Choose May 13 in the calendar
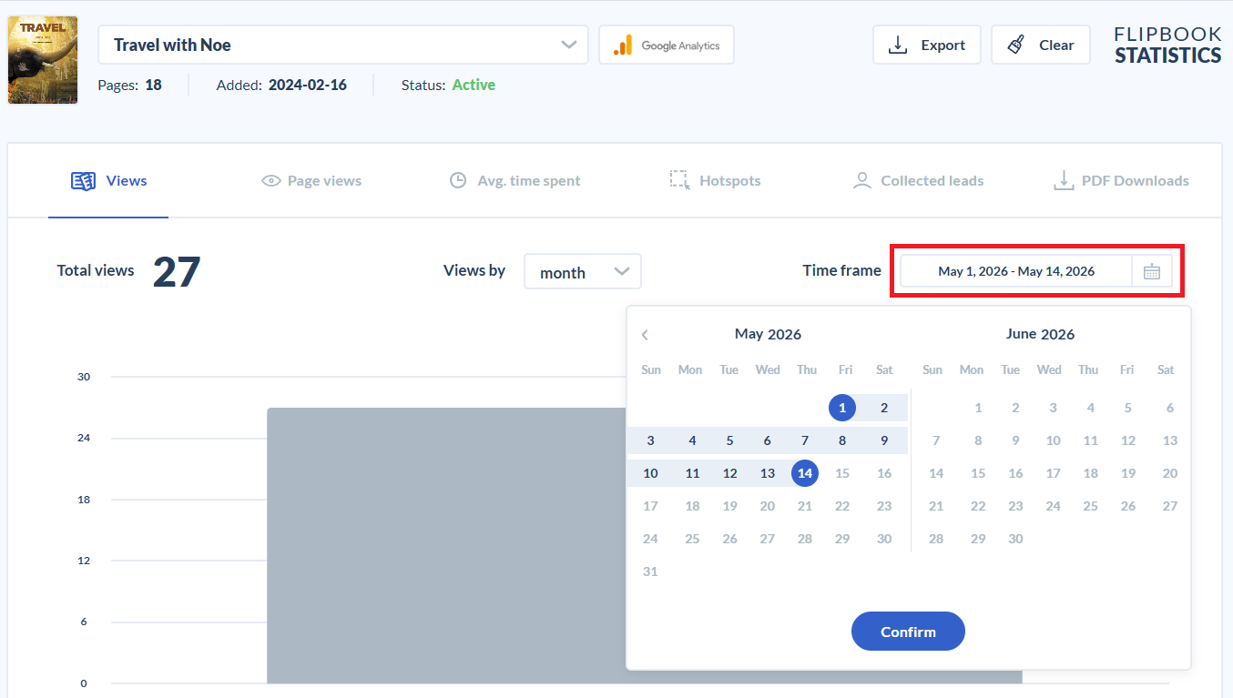 (768, 473)
